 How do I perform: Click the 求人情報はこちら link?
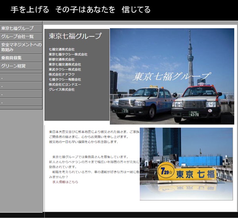pos(65,182)
